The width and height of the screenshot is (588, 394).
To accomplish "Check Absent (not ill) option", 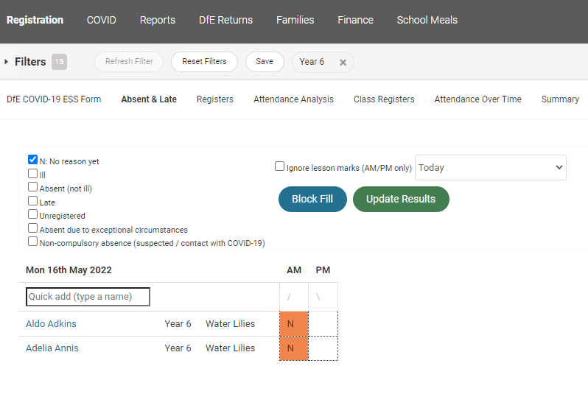I will click(32, 187).
